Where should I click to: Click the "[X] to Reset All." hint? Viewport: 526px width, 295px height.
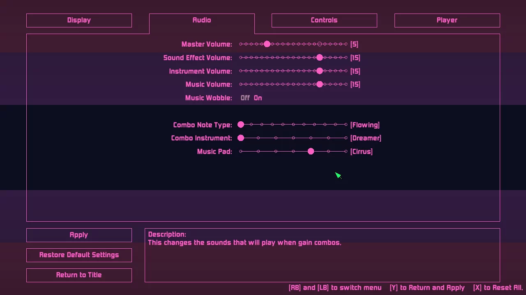click(x=498, y=288)
